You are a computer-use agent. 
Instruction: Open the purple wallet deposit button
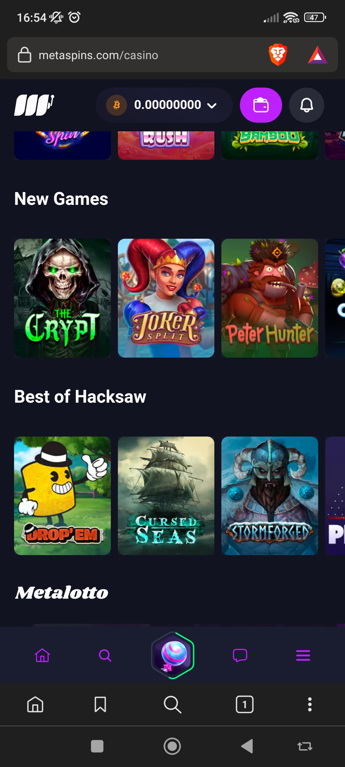coord(261,105)
